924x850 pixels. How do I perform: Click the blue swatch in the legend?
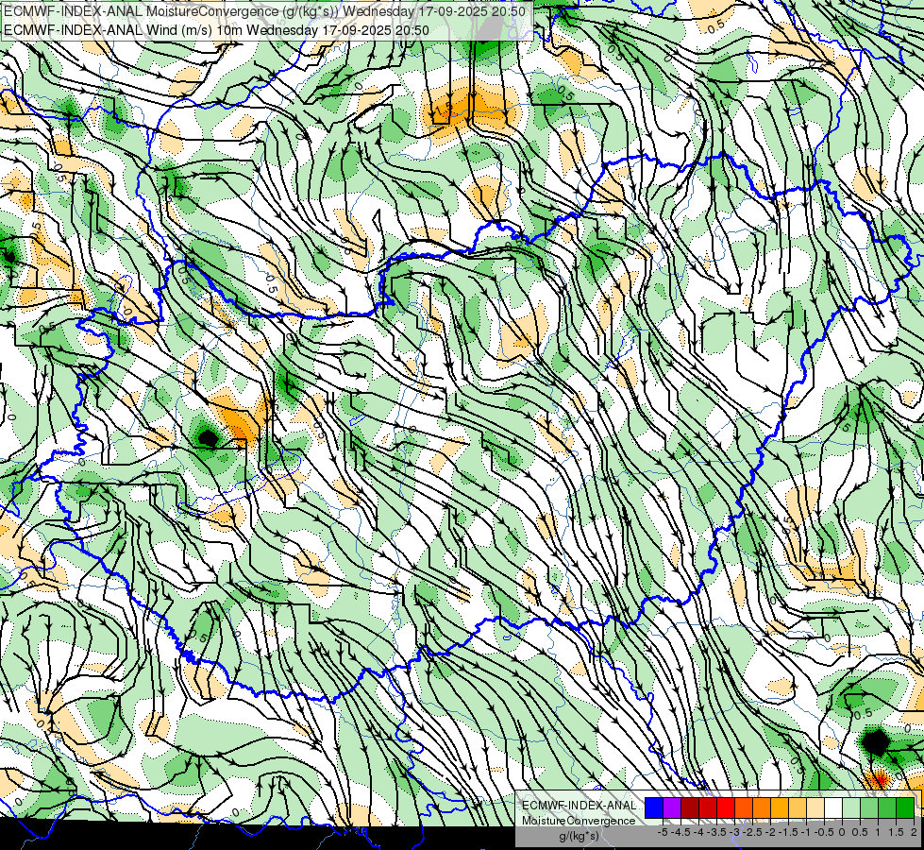654,807
